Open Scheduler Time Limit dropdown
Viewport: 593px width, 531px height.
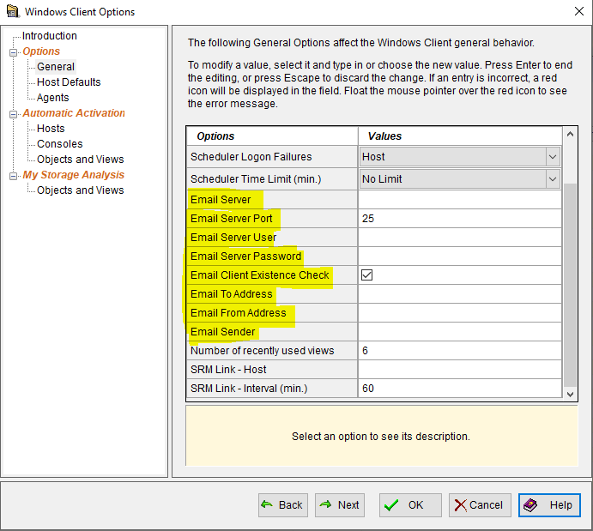point(553,178)
